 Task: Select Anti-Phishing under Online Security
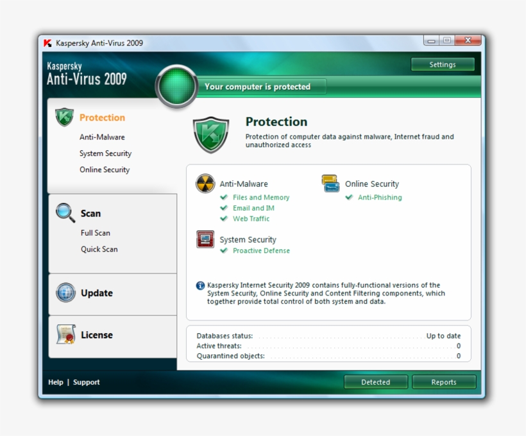point(380,198)
